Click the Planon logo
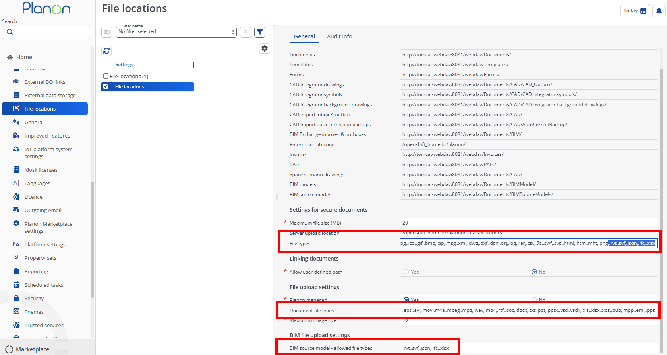Screen dimensions: 667x355 pyautogui.click(x=46, y=8)
